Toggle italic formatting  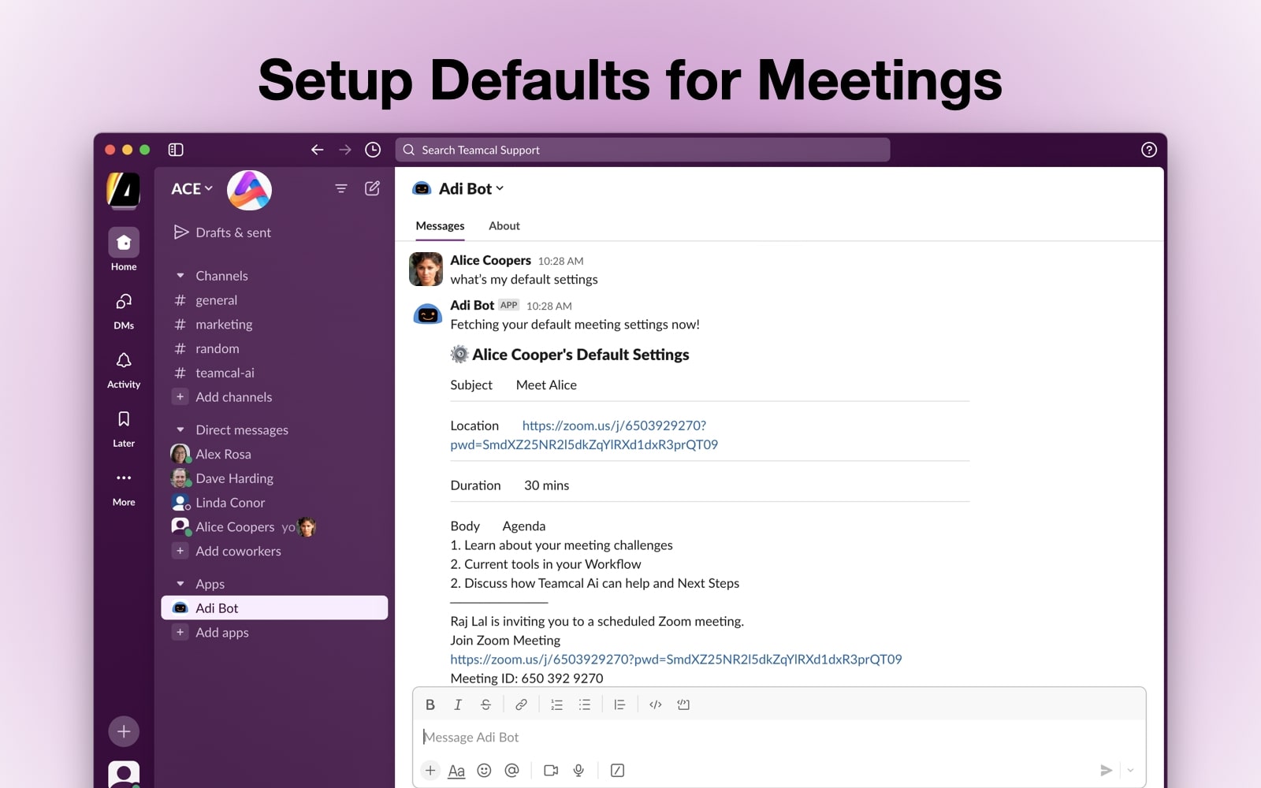click(458, 704)
